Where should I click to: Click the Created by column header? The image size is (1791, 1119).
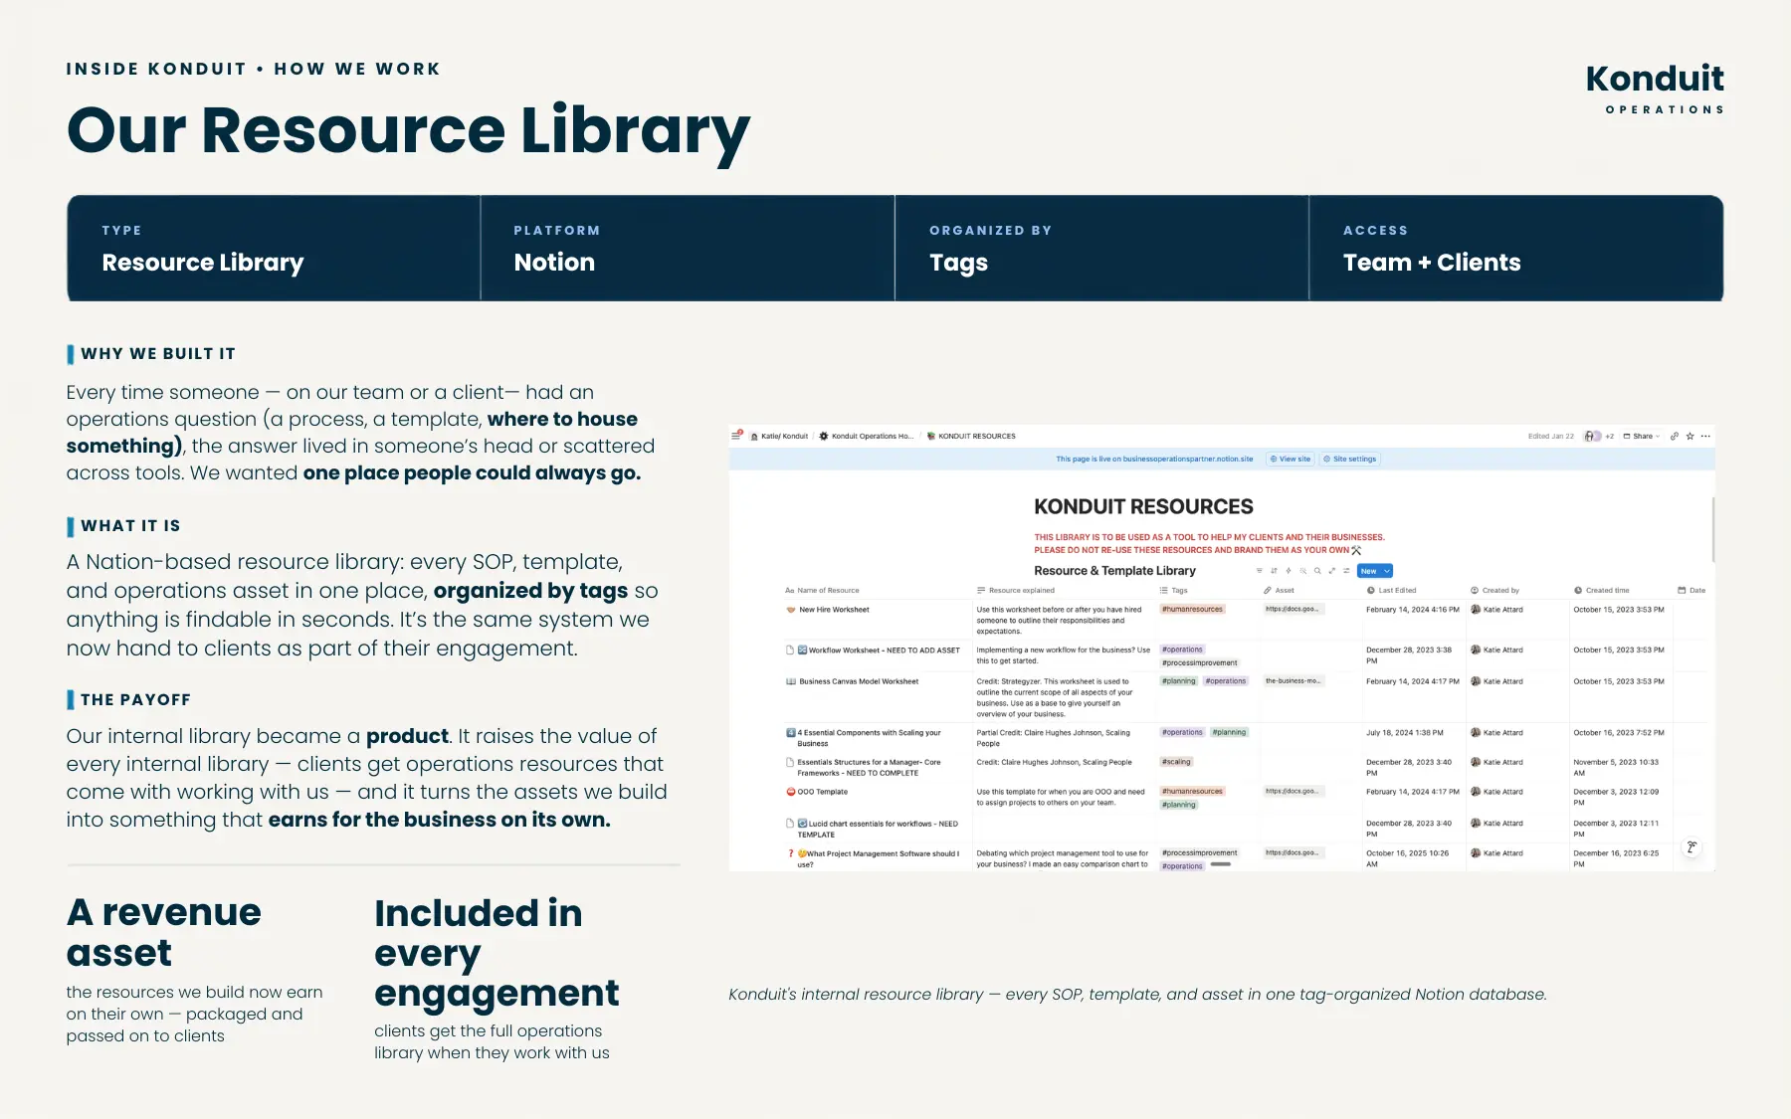(x=1495, y=590)
